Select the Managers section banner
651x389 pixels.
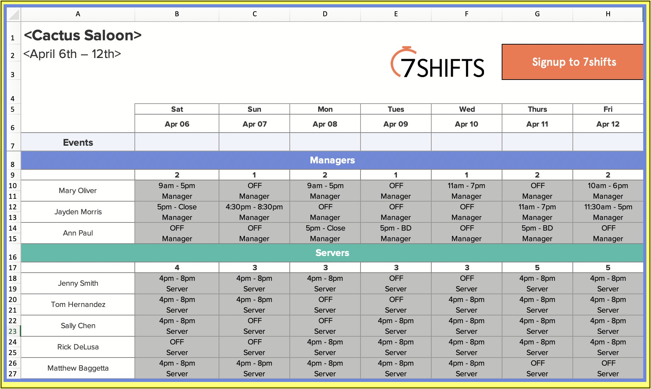(332, 160)
